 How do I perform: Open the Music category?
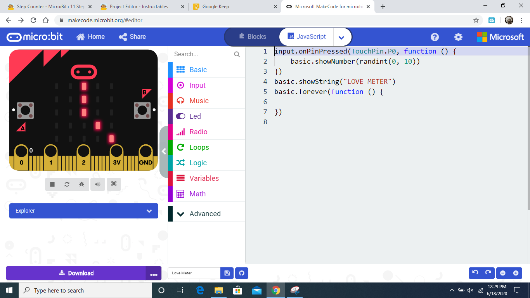pyautogui.click(x=199, y=100)
